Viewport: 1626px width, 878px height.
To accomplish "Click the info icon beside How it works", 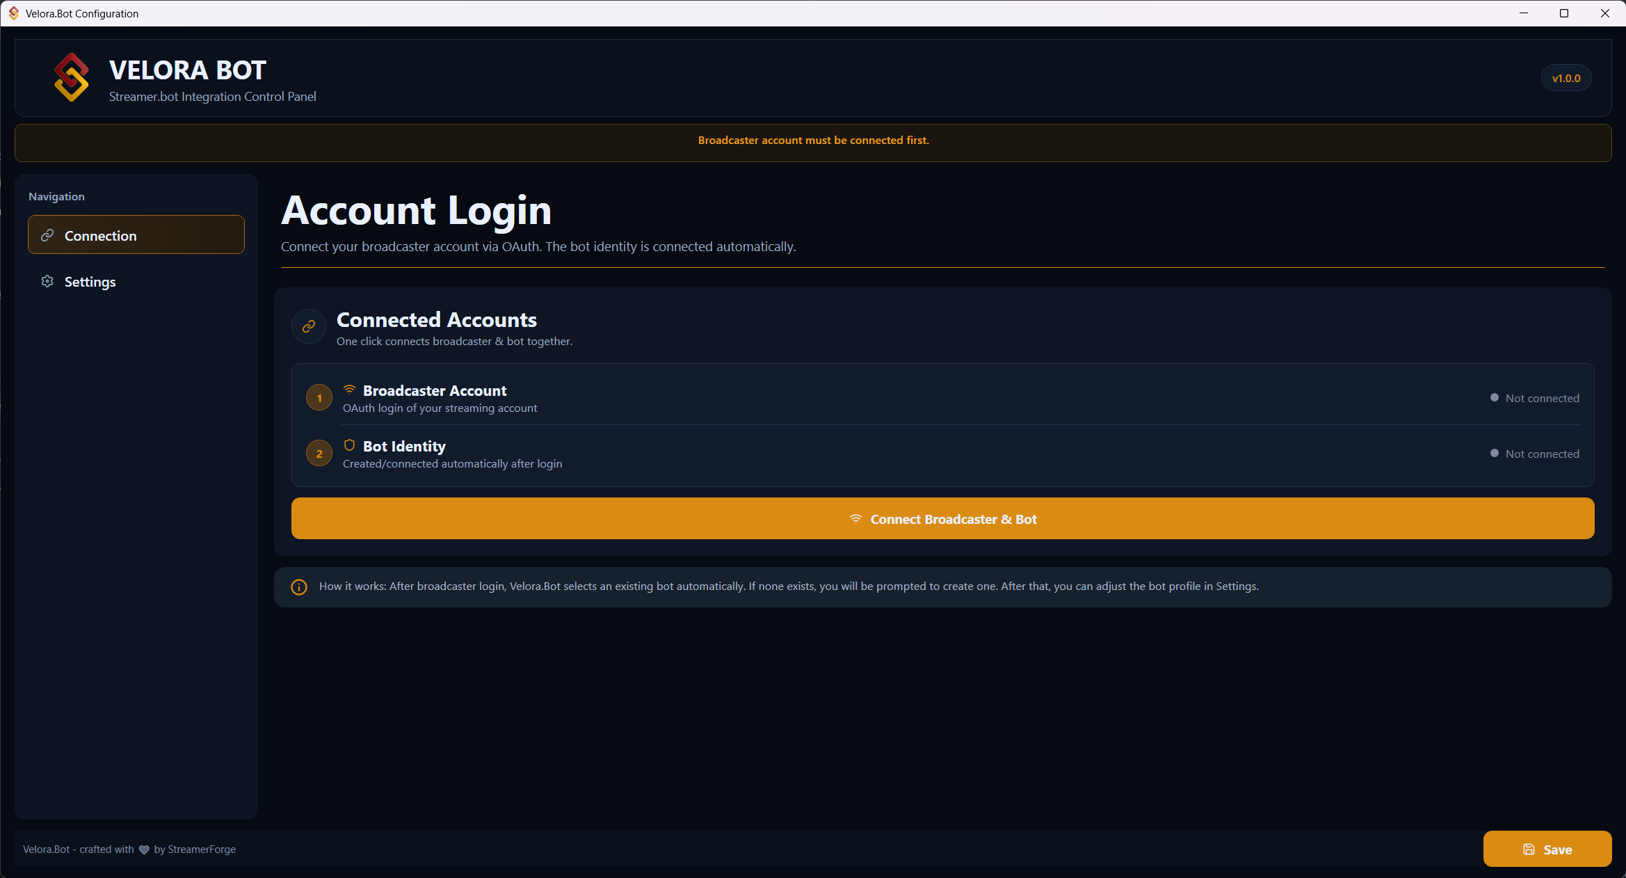I will (x=299, y=587).
